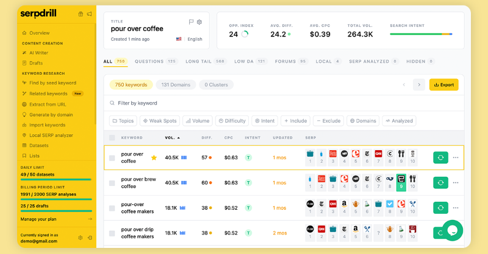Screen dimensions: 488x254
Task: Open the Exclude filter
Action: (329, 121)
